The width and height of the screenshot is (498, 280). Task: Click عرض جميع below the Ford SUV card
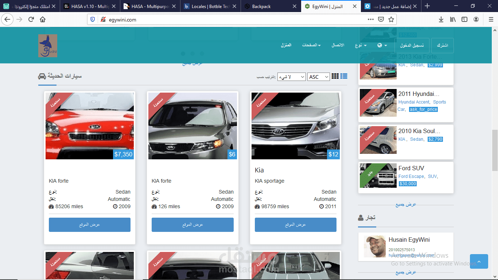click(406, 205)
